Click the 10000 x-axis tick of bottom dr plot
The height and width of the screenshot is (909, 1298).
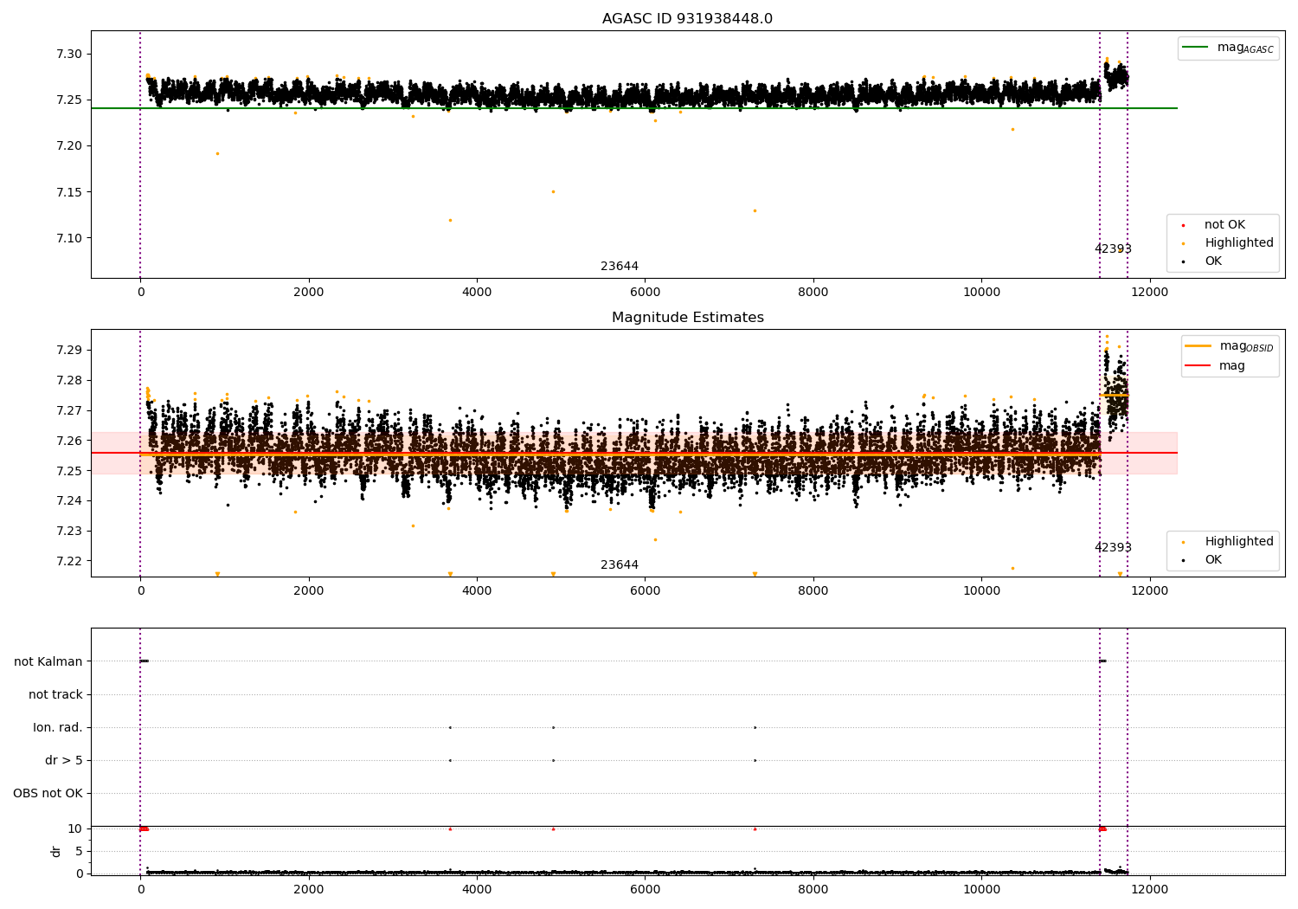click(981, 890)
